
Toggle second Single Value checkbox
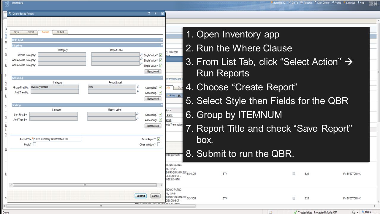pyautogui.click(x=161, y=60)
